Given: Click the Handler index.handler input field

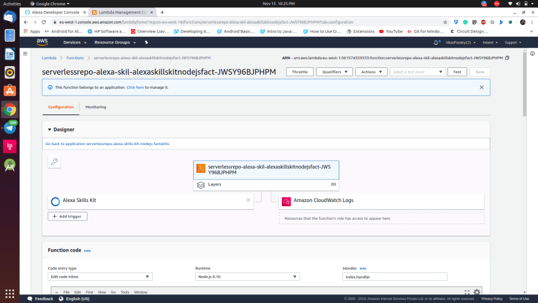Looking at the screenshot, I should (x=394, y=277).
